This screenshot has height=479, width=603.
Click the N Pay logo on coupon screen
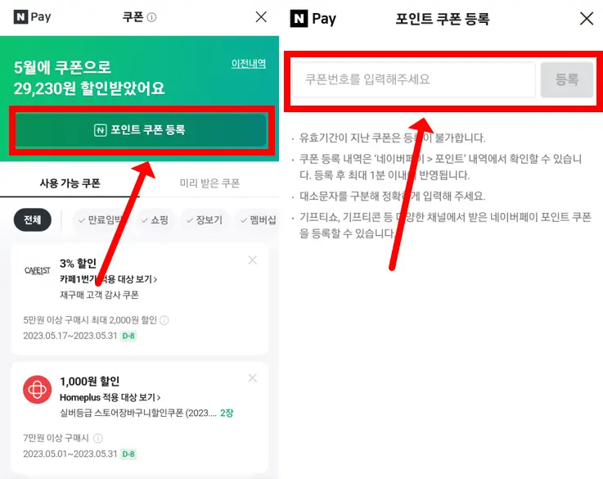[32, 17]
